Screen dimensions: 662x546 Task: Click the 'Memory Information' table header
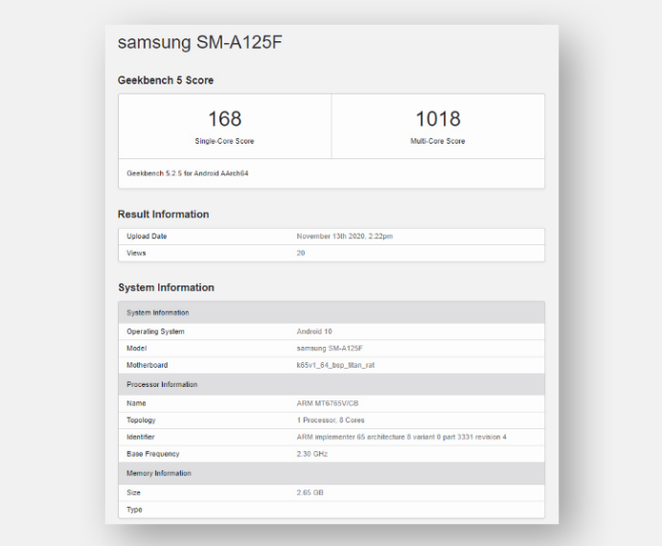pos(331,473)
